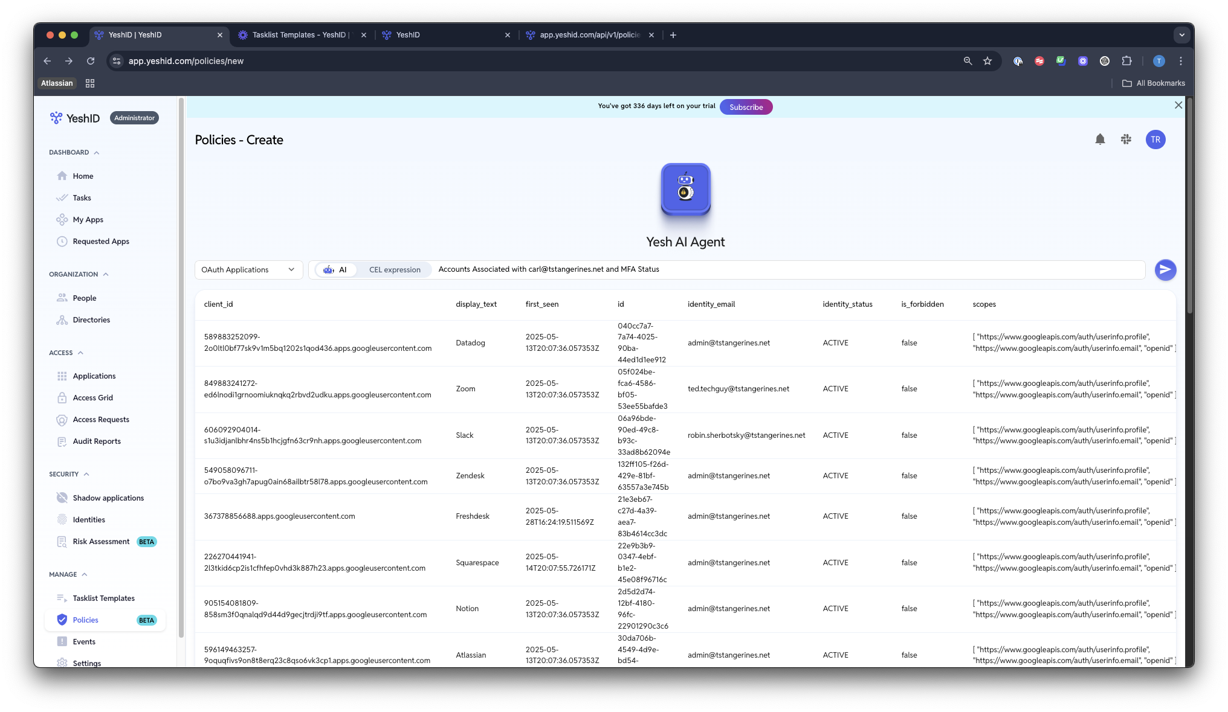Open My Apps in the sidebar

click(x=88, y=220)
